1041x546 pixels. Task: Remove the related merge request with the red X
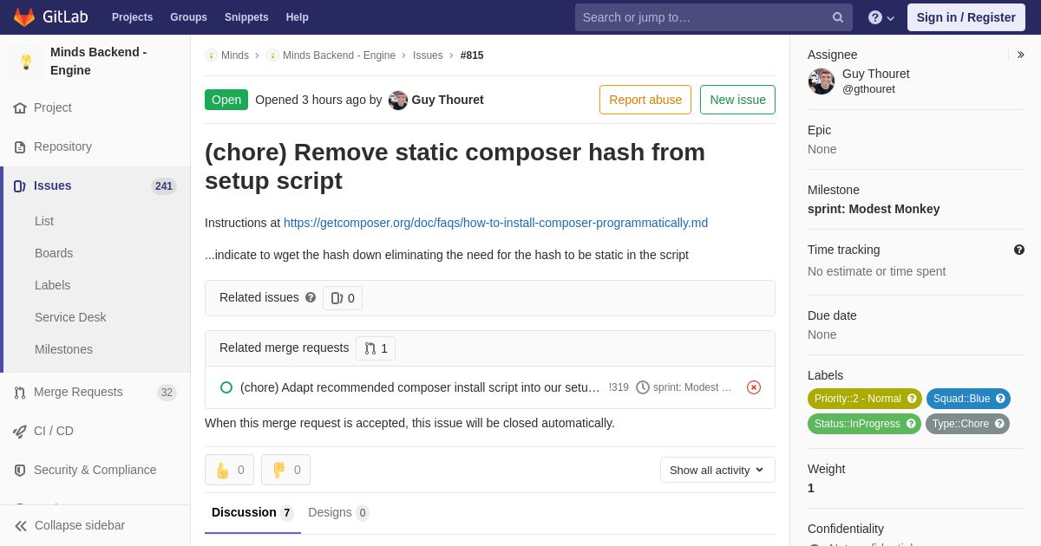pos(754,387)
